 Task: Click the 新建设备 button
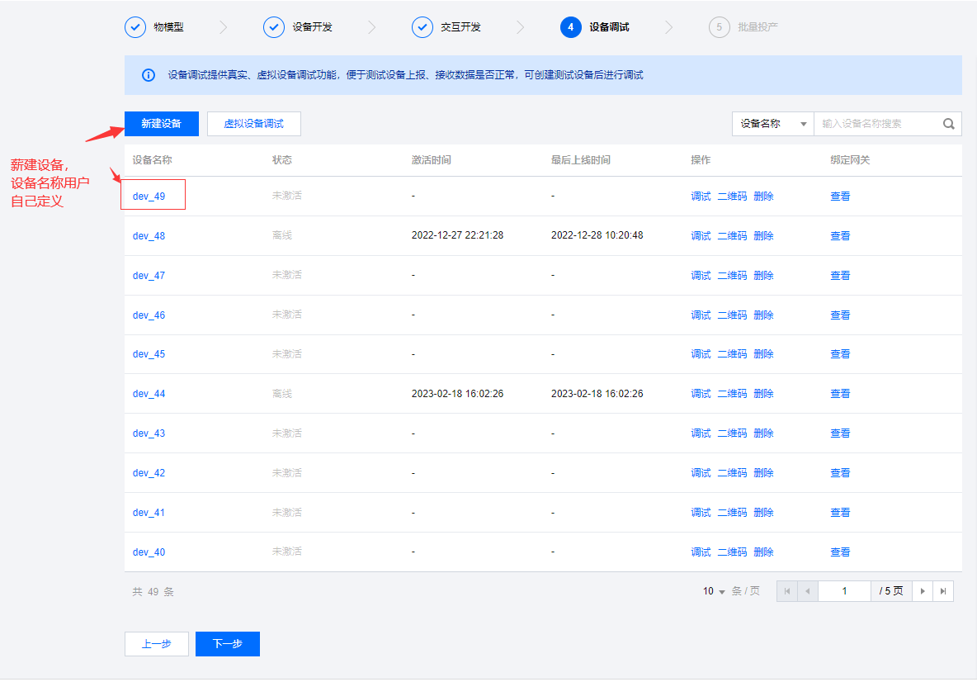(161, 124)
